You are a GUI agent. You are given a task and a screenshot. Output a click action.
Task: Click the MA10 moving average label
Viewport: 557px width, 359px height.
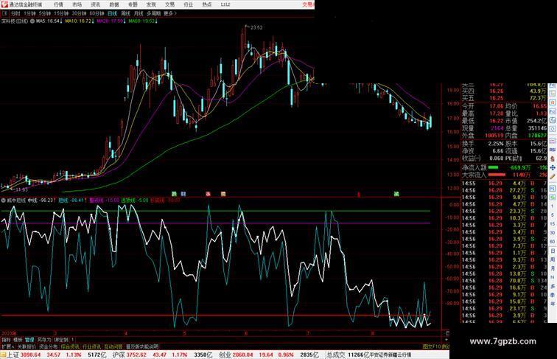[80, 21]
